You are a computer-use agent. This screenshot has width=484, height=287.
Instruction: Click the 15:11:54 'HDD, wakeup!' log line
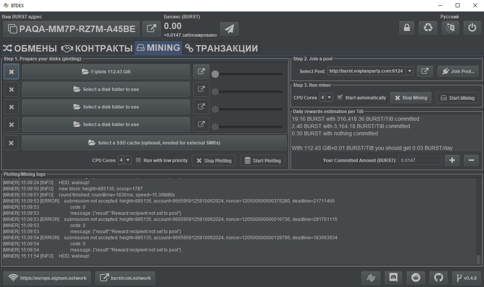point(46,256)
